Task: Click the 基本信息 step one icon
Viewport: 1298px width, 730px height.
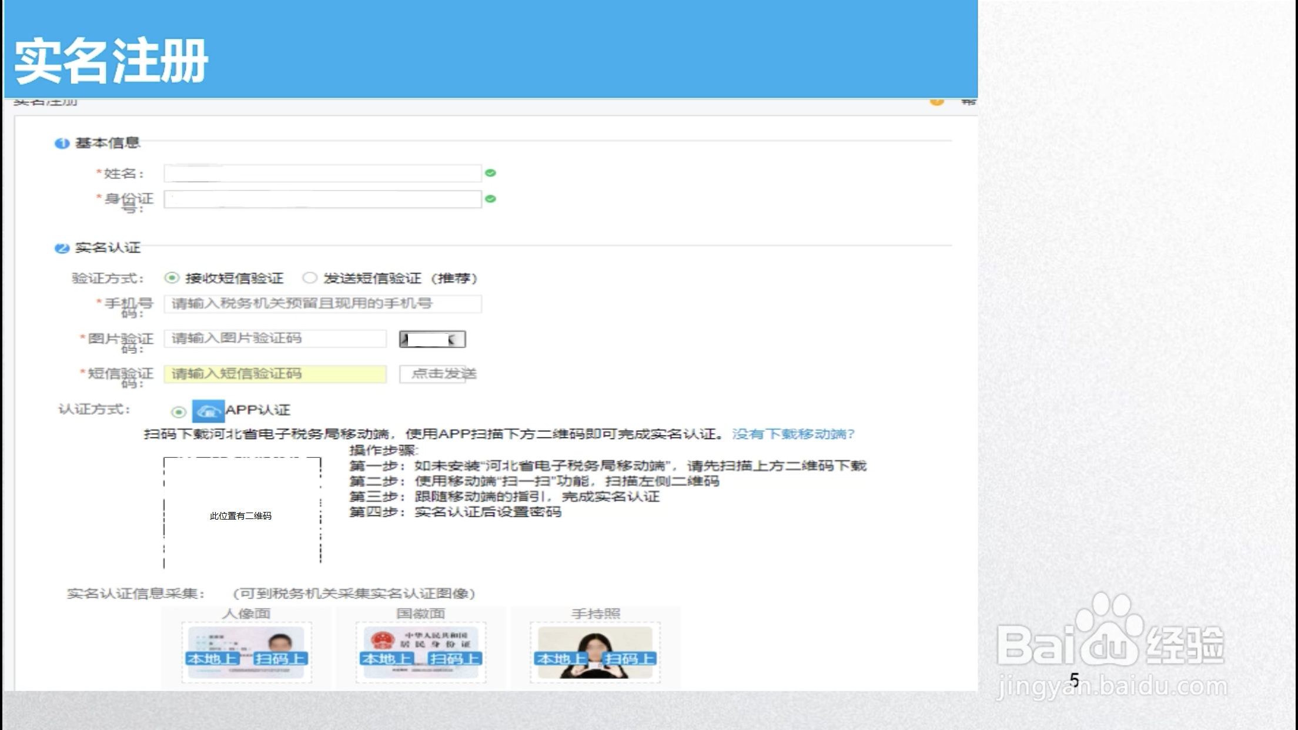Action: 62,143
